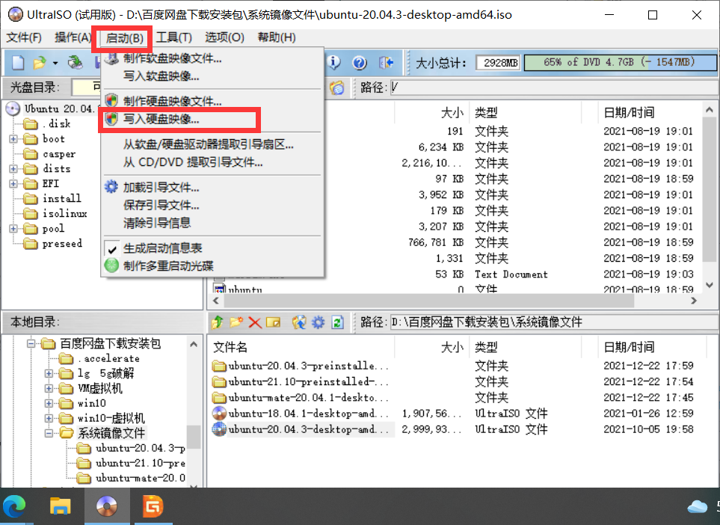
Task: Collapse the 百度网盘下载安装包 tree node
Action: pos(31,343)
